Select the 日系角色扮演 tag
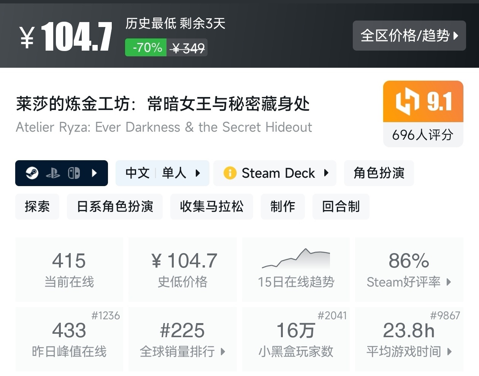Screen dimensions: 479x376 tap(115, 207)
